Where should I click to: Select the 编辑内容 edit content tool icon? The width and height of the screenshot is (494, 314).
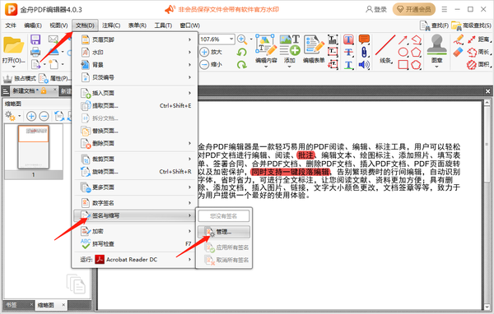tap(266, 45)
